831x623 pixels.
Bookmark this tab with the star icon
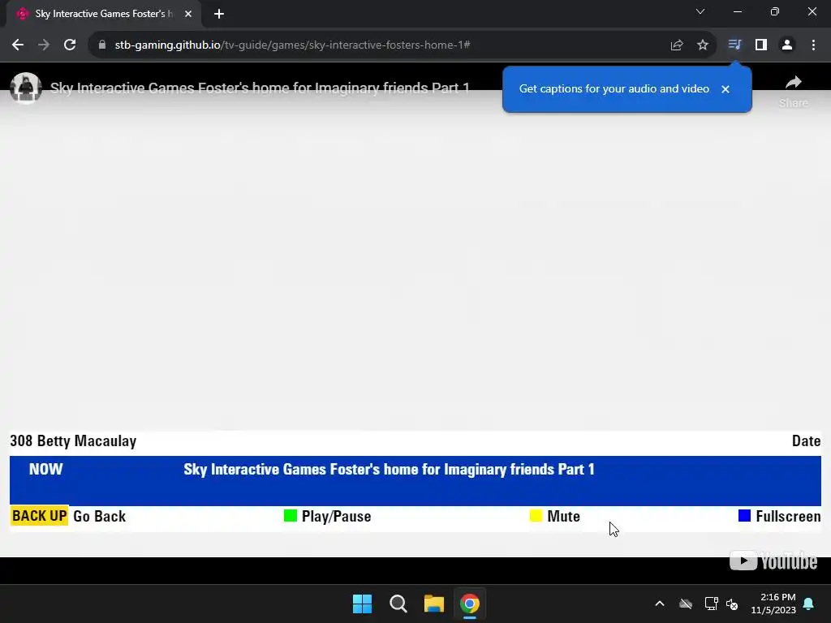pos(703,45)
